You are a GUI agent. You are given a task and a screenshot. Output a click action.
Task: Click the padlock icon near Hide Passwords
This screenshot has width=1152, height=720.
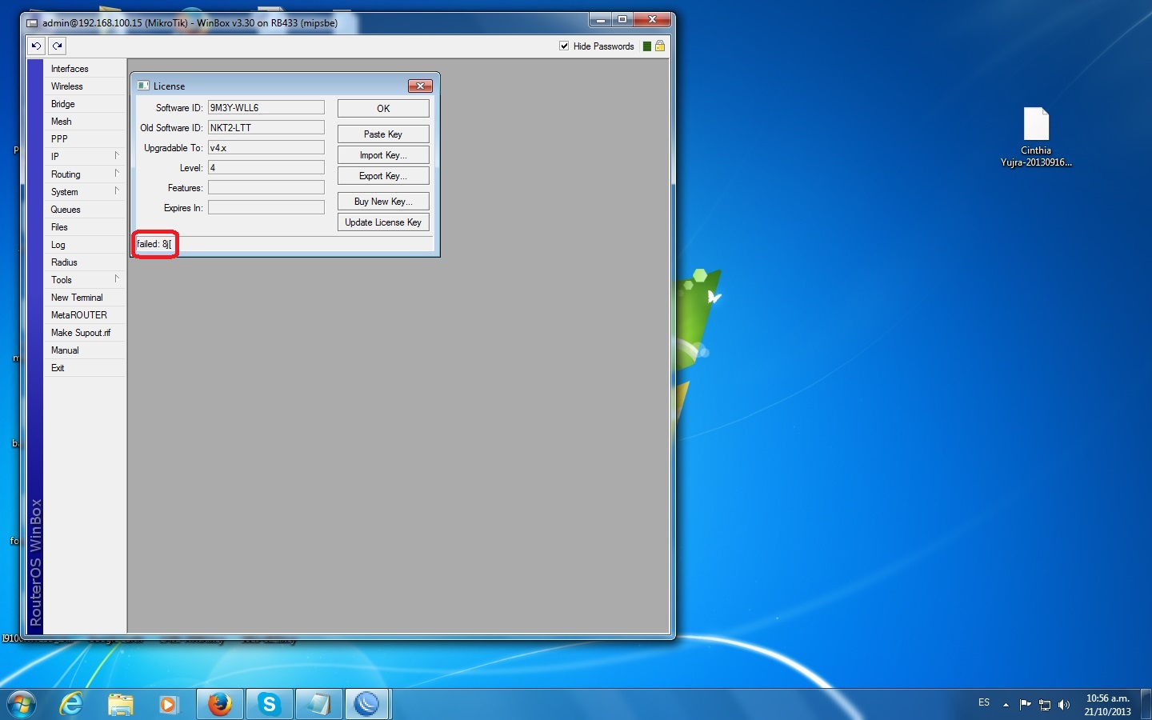point(660,46)
